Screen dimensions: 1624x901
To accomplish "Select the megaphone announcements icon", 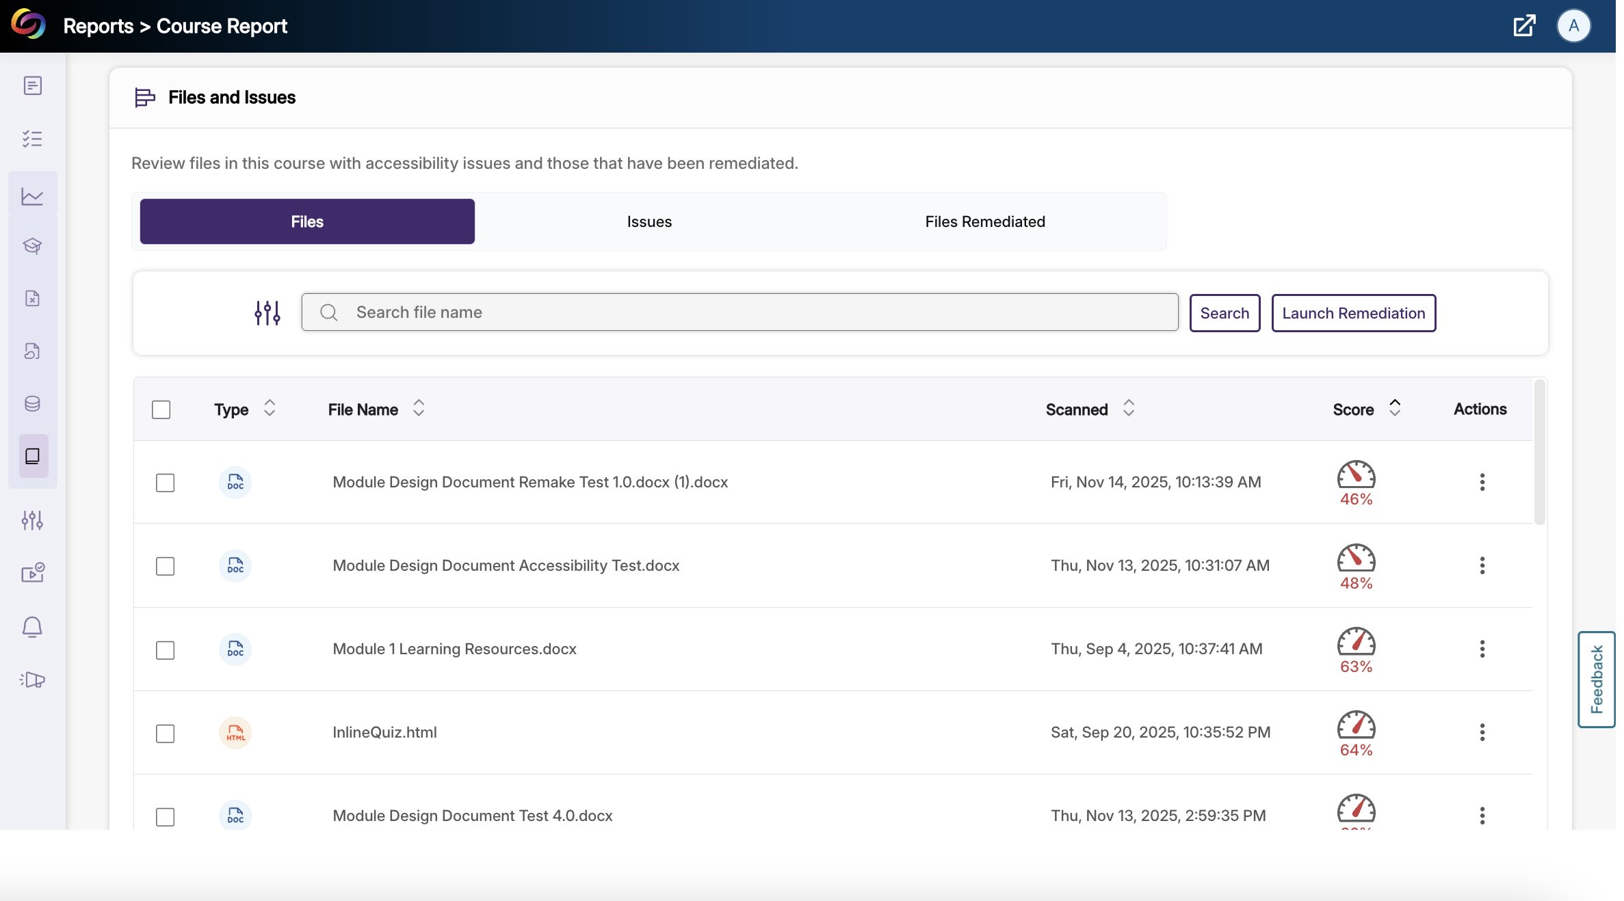I will click(32, 680).
